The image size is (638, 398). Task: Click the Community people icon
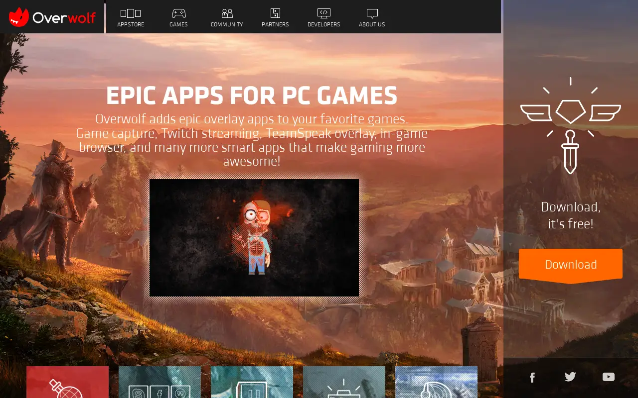coord(227,13)
